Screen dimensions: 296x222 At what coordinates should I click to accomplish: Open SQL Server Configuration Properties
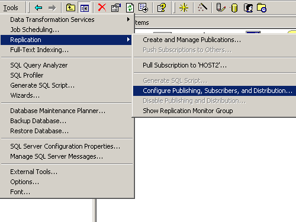coord(66,146)
